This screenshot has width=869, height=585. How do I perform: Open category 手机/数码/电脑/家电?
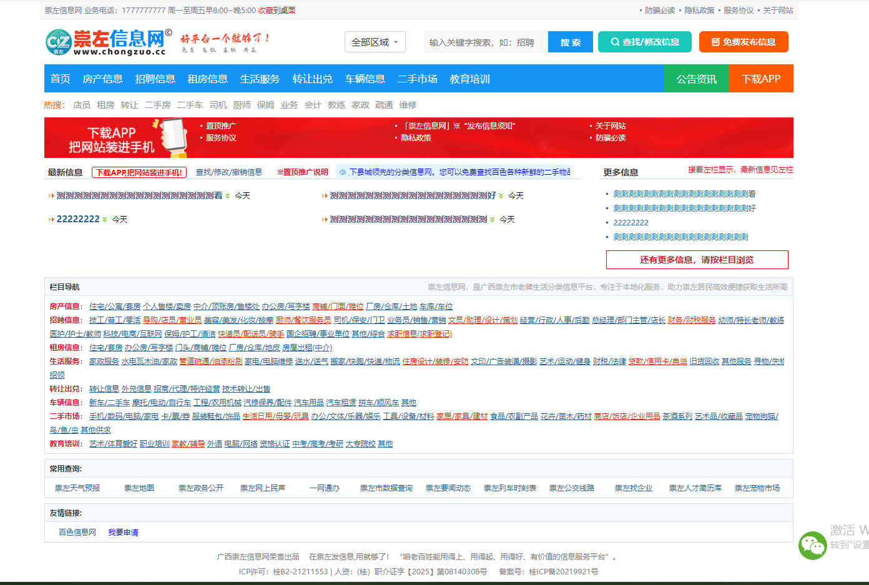coord(124,416)
